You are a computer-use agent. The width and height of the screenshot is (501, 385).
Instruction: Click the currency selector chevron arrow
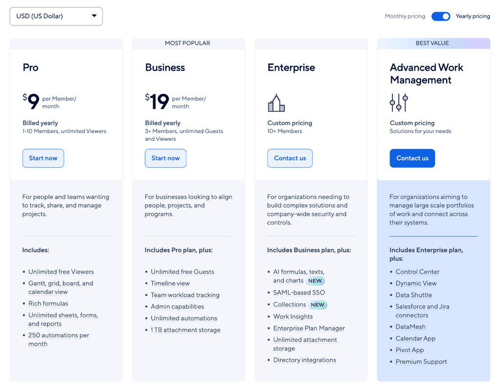coord(94,16)
